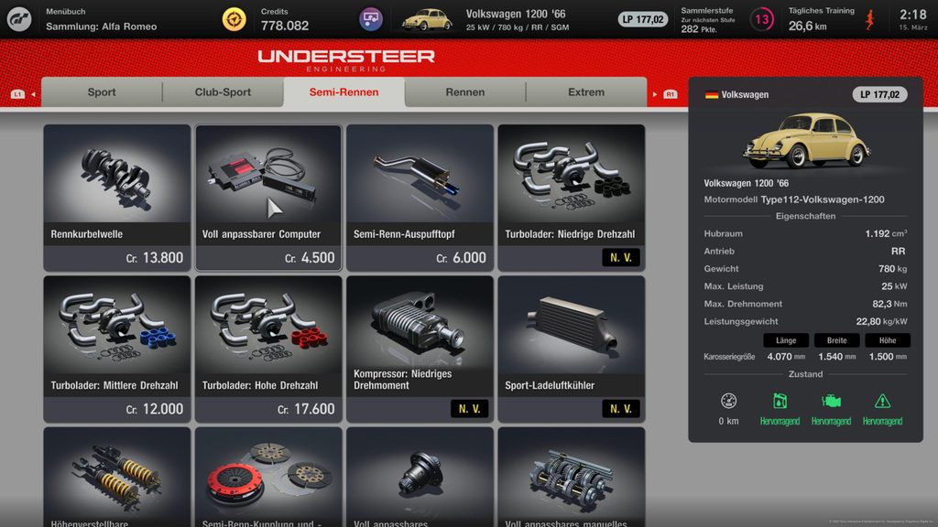Open the purple garage icon

click(371, 19)
